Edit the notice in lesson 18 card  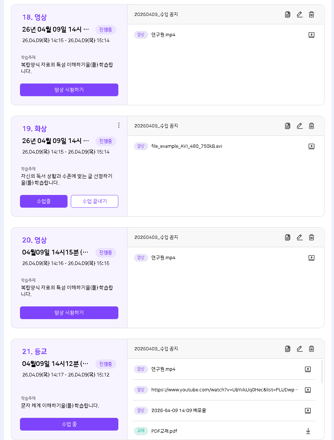click(300, 15)
